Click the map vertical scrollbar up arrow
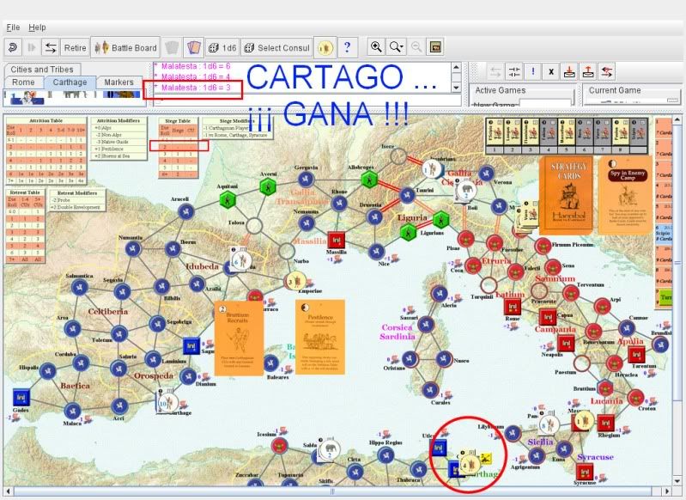 (x=677, y=119)
